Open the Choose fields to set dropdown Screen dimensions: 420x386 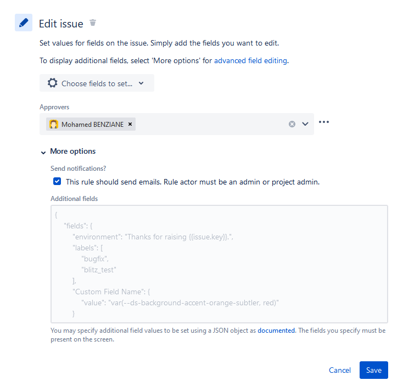(97, 83)
